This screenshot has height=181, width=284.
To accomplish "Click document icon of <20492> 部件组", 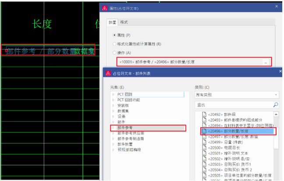I will (x=204, y=115).
